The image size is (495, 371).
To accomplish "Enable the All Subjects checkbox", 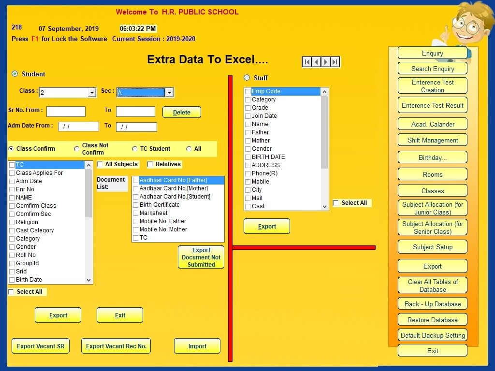I will [x=100, y=164].
